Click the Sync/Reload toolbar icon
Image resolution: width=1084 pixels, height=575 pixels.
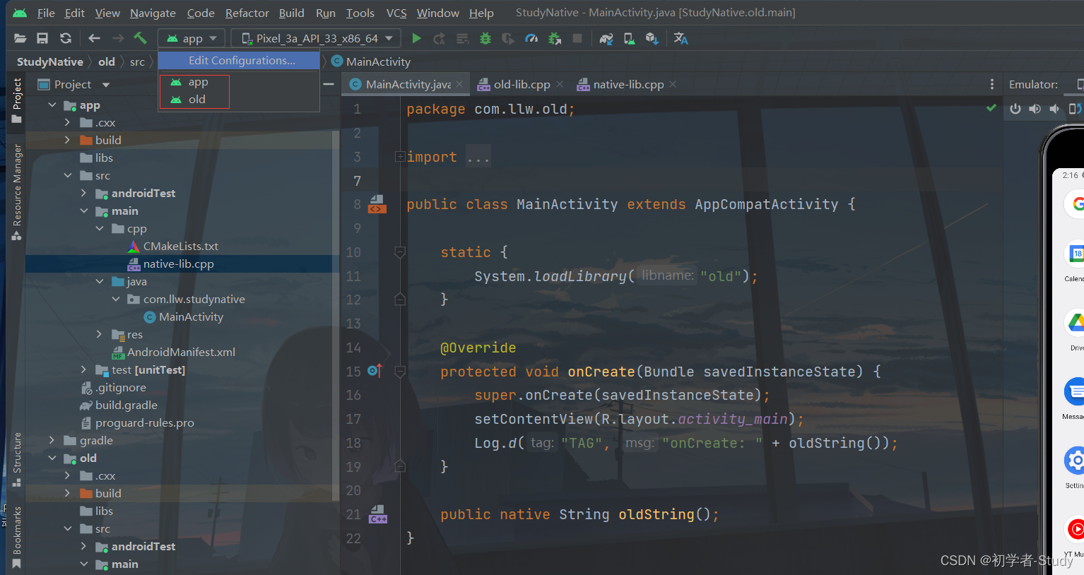click(x=66, y=38)
